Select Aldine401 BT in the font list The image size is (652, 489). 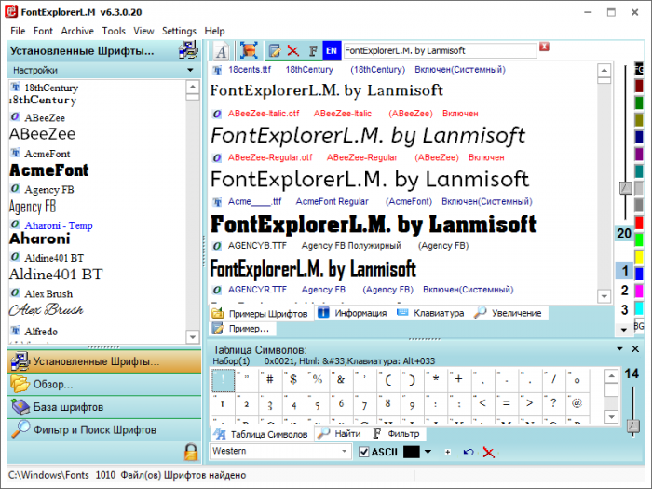pyautogui.click(x=54, y=258)
